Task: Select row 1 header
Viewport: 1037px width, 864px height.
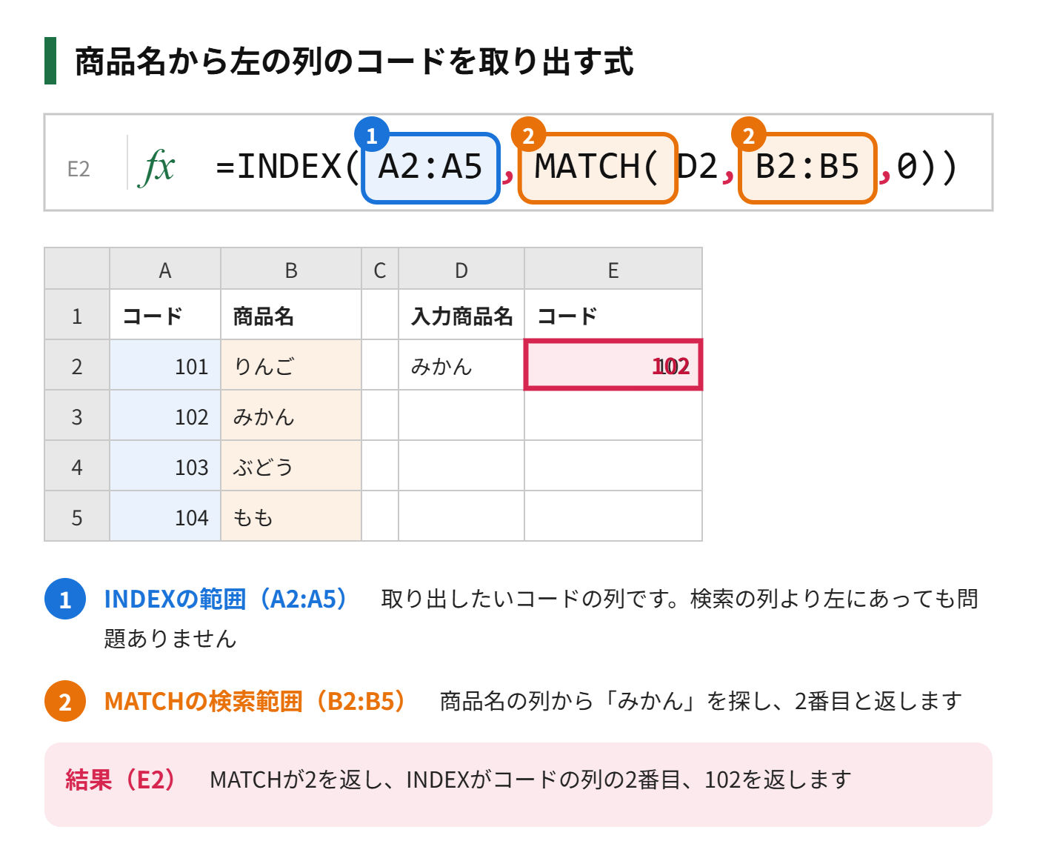Action: click(x=77, y=315)
